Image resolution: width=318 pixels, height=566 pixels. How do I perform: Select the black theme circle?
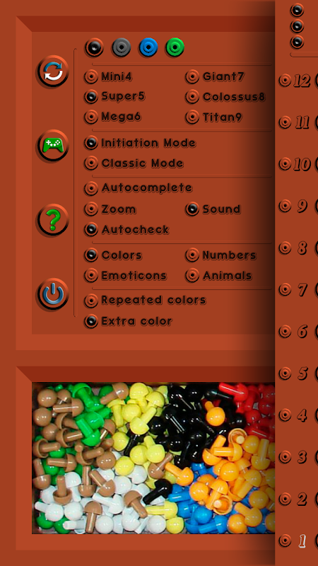click(x=94, y=47)
